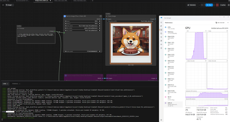The image size is (230, 122).
Task: Click the blue Run button
Action: (x=209, y=5)
